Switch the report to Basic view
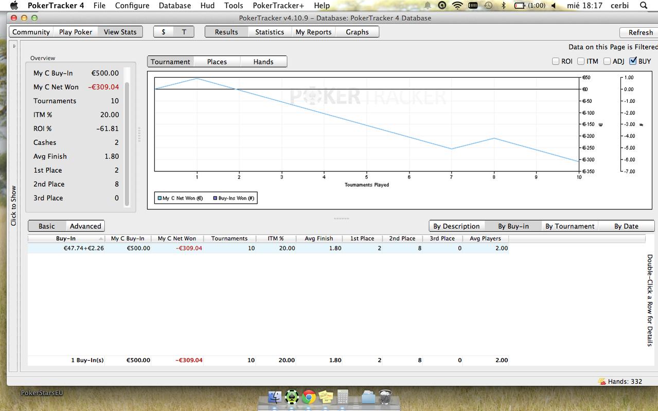658x411 pixels. click(47, 226)
